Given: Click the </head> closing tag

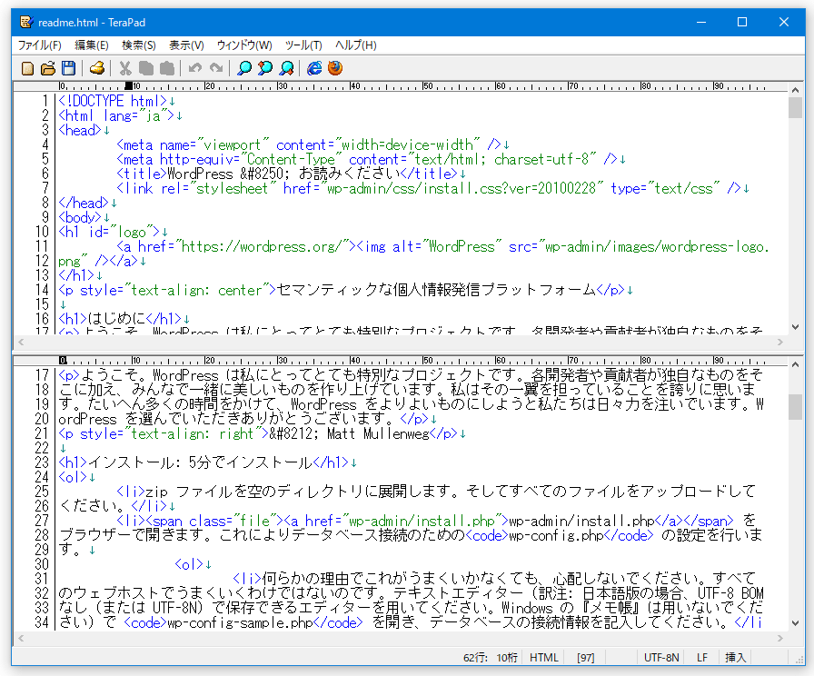Looking at the screenshot, I should (84, 203).
